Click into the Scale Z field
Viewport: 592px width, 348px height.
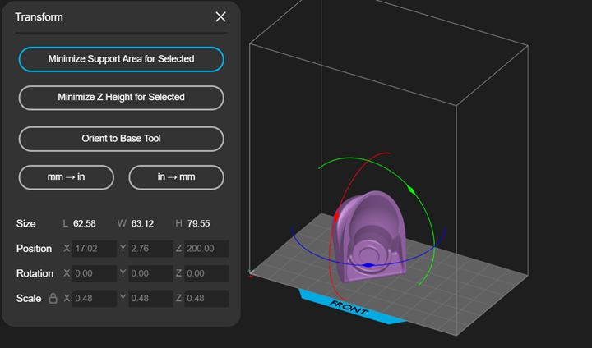206,298
